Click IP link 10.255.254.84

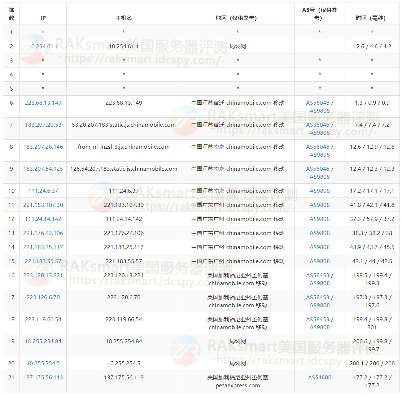(43, 341)
